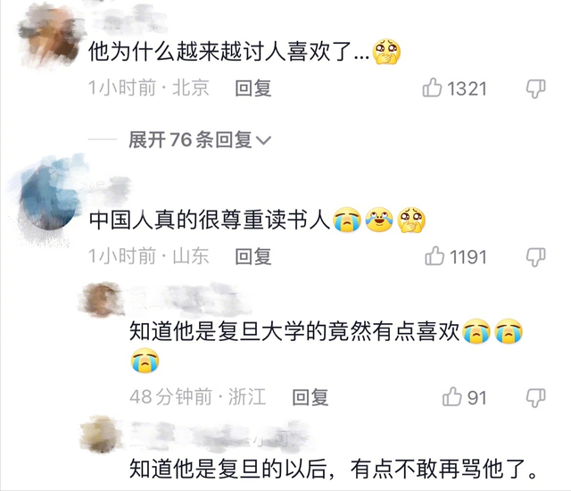Reply to the Zhejiang comment via 回复
571x491 pixels.
310,397
